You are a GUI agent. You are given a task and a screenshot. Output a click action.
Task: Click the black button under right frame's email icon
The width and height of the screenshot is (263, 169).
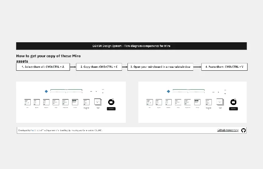pyautogui.click(x=233, y=109)
